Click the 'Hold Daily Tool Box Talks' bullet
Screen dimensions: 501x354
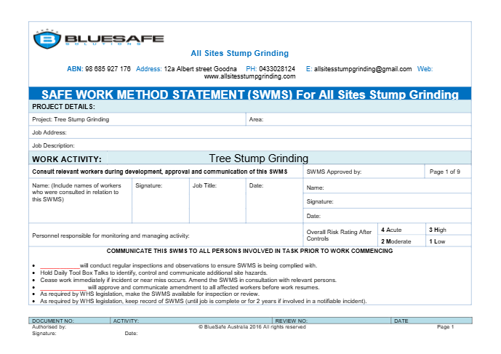point(153,273)
